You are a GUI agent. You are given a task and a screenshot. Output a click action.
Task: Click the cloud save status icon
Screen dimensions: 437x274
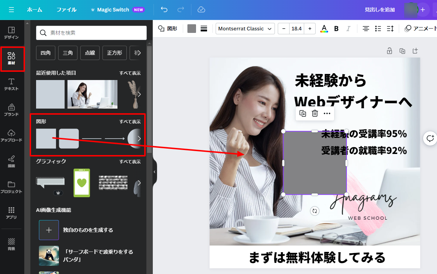coord(201,10)
